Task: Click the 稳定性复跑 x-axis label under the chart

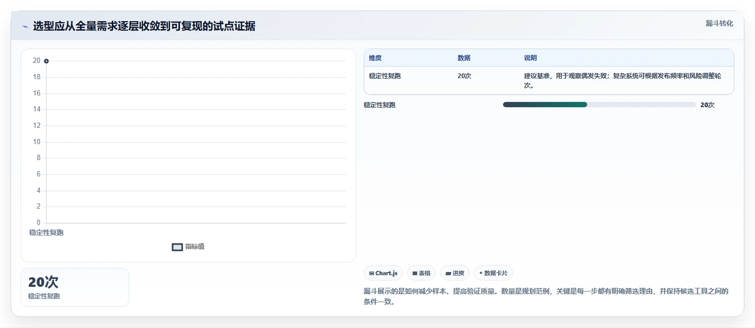Action: click(46, 232)
